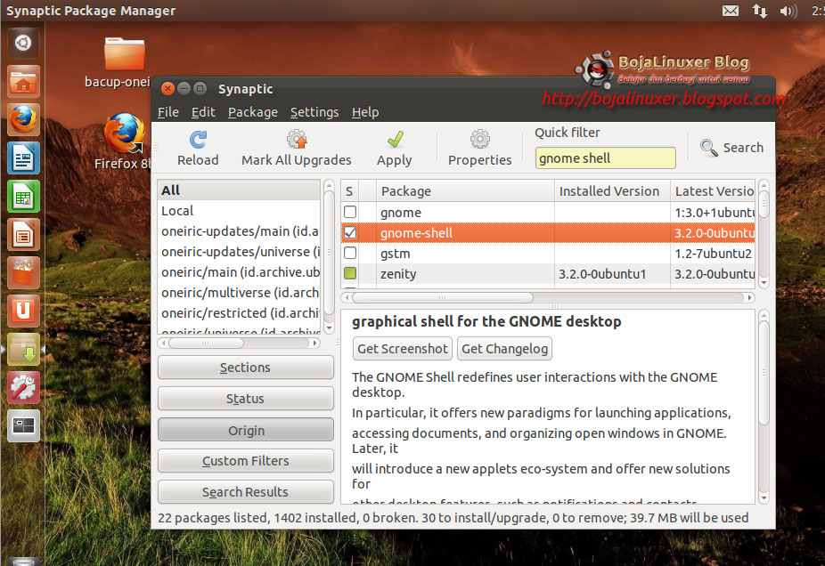This screenshot has height=566, width=825.
Task: Click up arrow of origin list scrollbar
Action: pos(330,185)
